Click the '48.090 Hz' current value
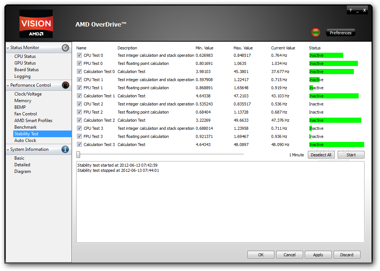Image resolution: width=380 pixels, height=271 pixels. 280,145
